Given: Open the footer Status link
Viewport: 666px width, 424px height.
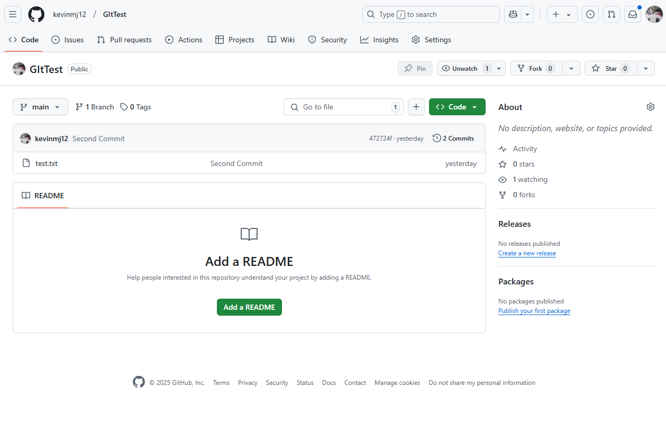Looking at the screenshot, I should click(x=305, y=383).
